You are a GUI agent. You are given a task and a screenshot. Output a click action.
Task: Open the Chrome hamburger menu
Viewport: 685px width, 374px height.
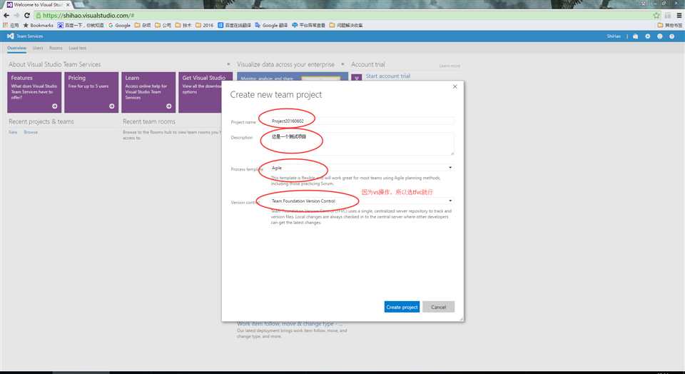click(x=679, y=15)
